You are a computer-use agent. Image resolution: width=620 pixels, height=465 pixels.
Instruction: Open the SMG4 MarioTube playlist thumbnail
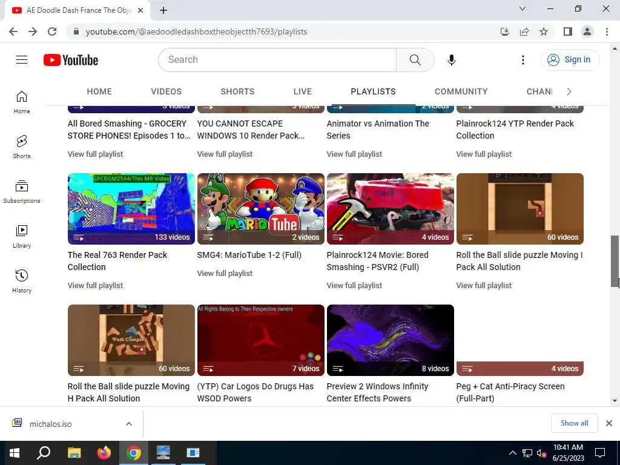pyautogui.click(x=260, y=209)
